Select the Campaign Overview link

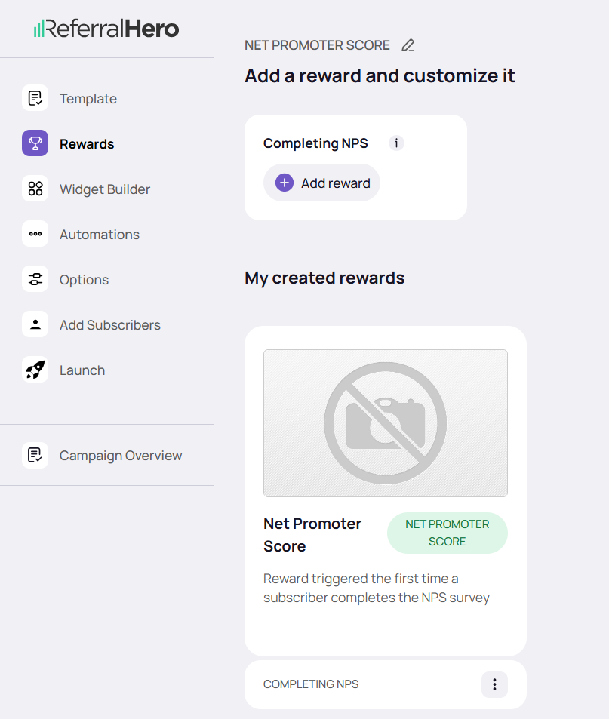[121, 456]
